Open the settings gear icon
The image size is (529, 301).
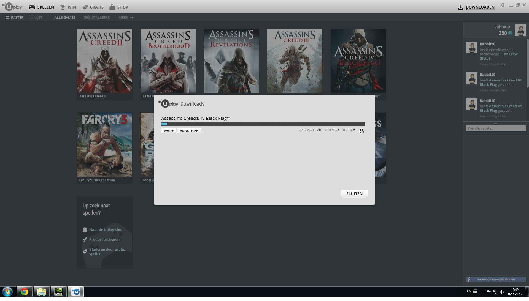[x=502, y=5]
